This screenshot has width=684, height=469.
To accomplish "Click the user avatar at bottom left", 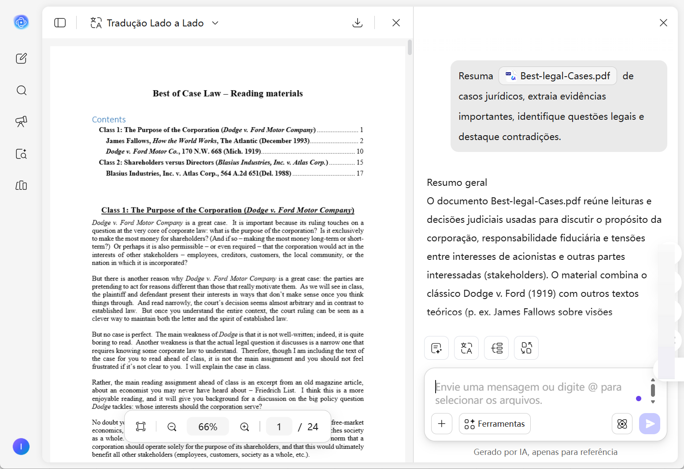I will (21, 447).
